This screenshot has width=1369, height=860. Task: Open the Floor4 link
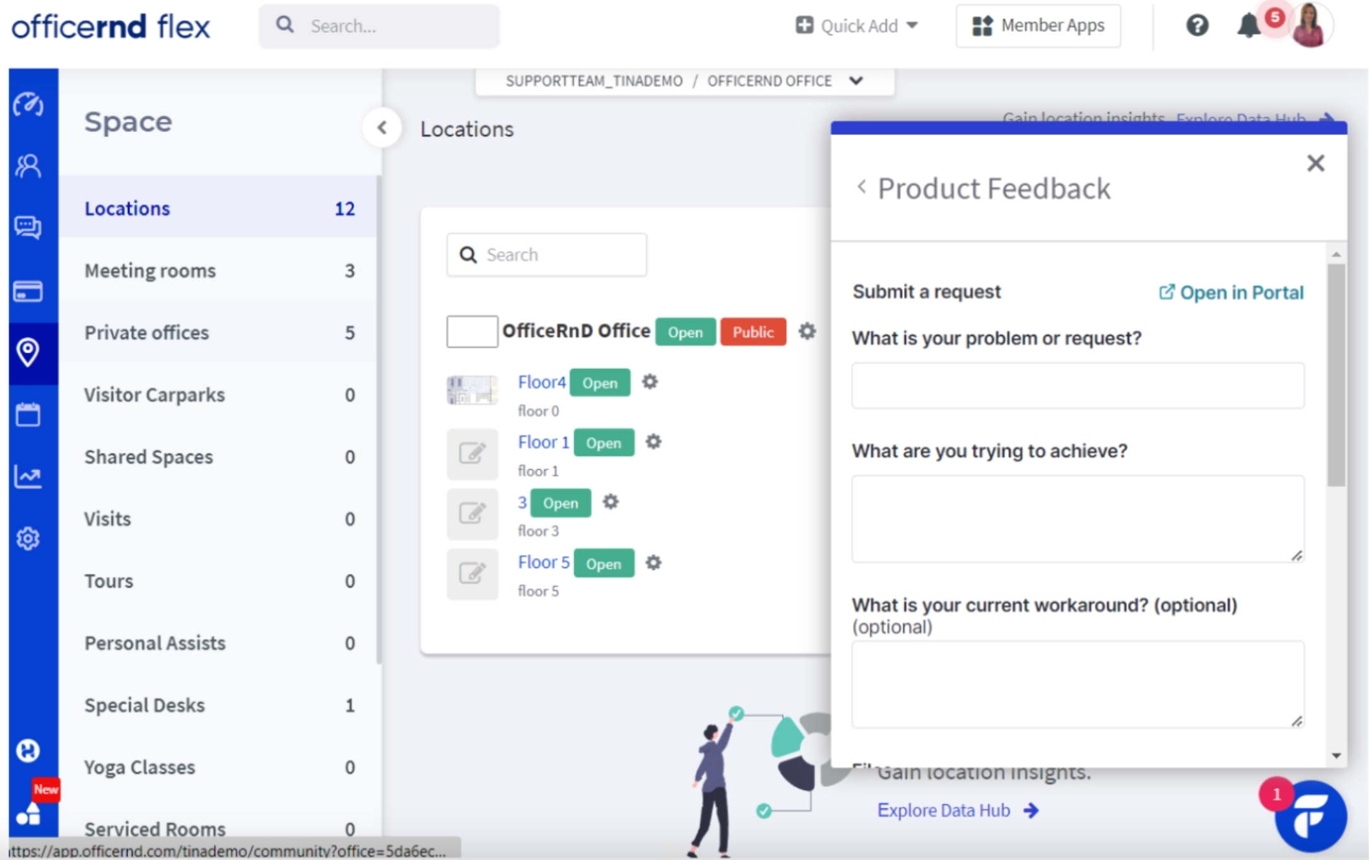click(x=542, y=381)
